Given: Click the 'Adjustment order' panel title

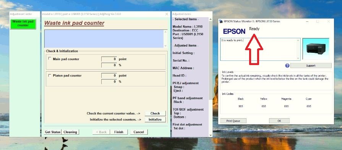Looking at the screenshot, I should (x=21, y=14).
